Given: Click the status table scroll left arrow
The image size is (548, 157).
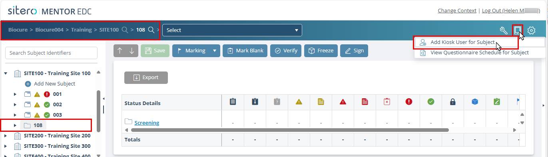Looking at the screenshot, I should pyautogui.click(x=127, y=130).
